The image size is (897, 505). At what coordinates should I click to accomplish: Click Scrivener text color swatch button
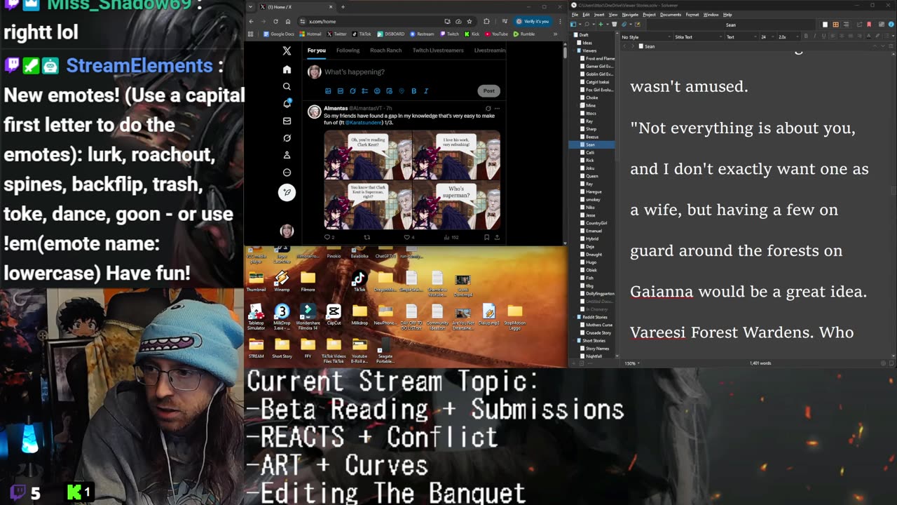[868, 36]
